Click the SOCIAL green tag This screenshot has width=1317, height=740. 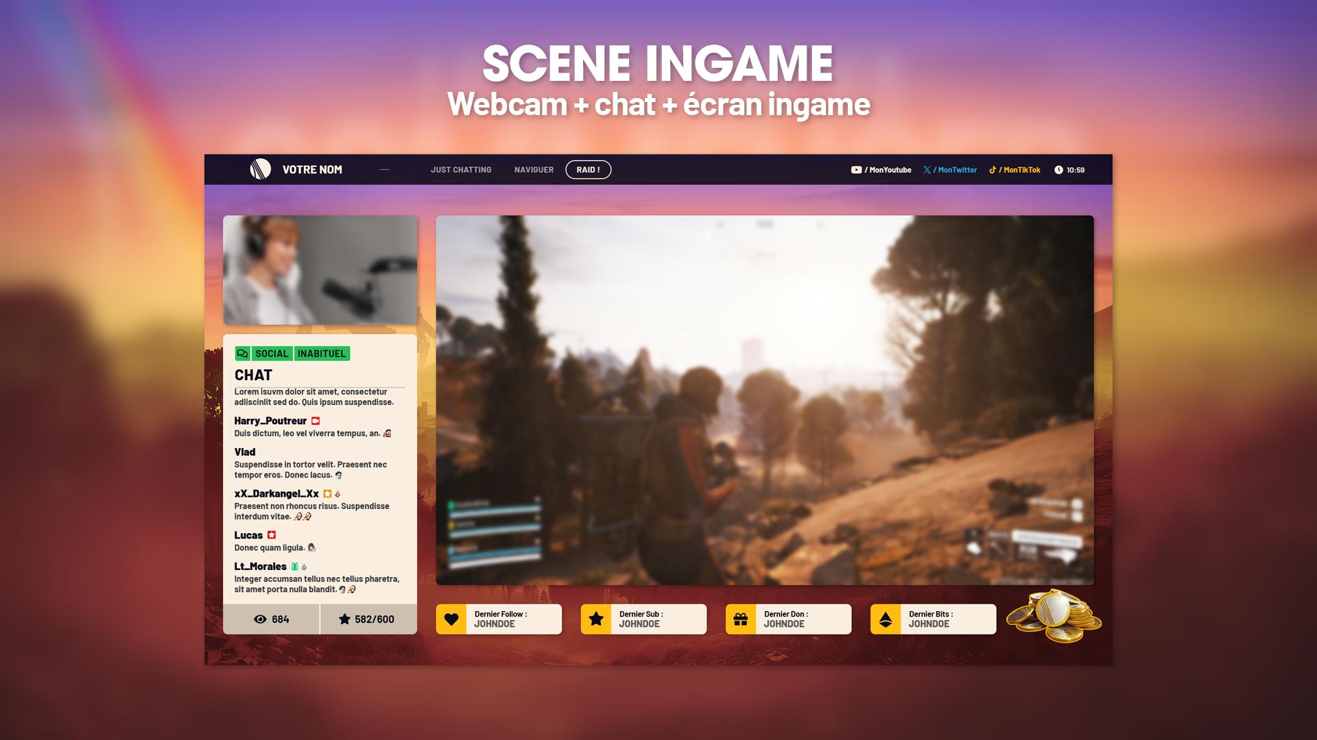pyautogui.click(x=272, y=354)
